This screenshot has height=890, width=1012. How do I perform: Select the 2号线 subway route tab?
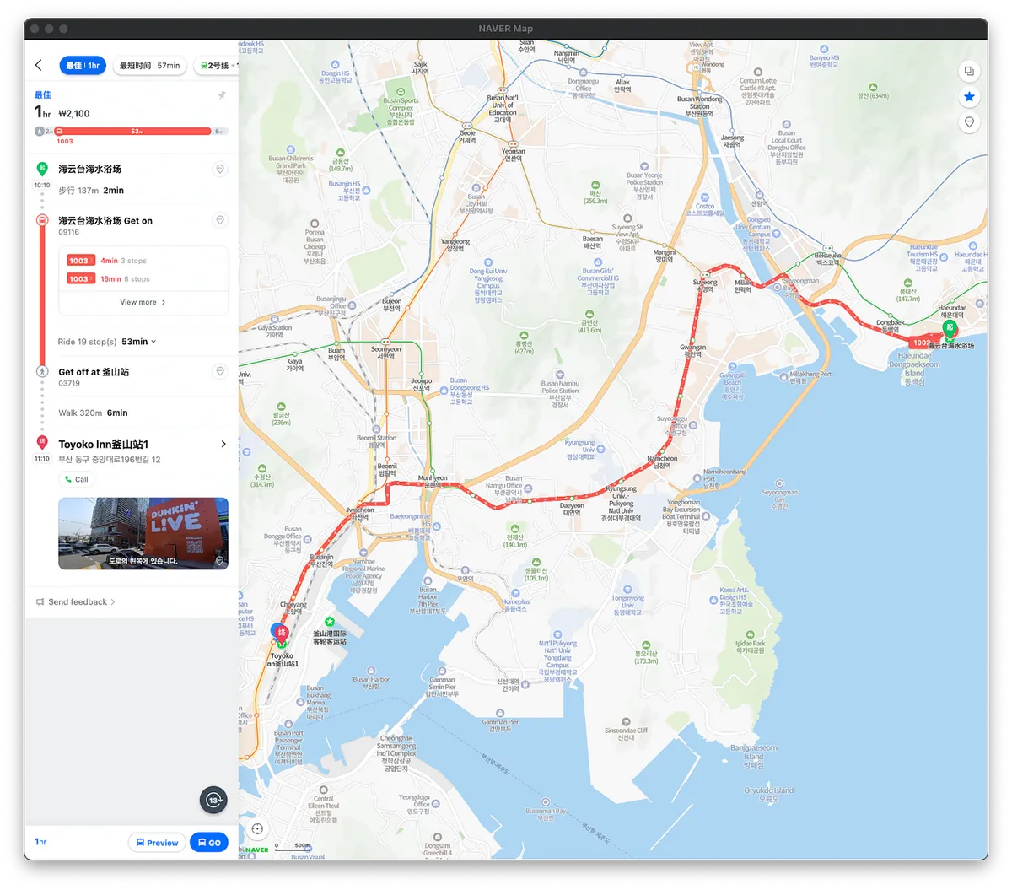click(217, 66)
